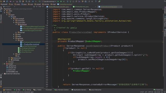Open the Event Log
166x93 pixels.
click(158, 90)
